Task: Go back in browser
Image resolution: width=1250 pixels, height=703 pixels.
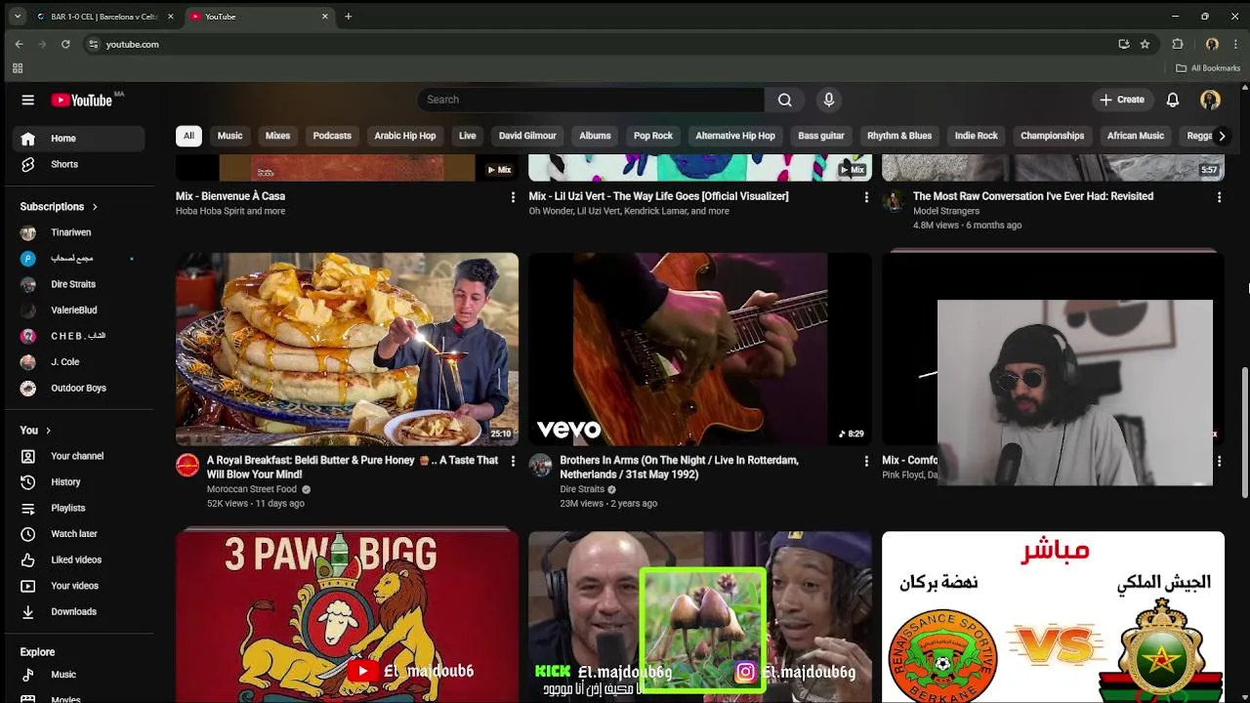Action: pos(19,44)
